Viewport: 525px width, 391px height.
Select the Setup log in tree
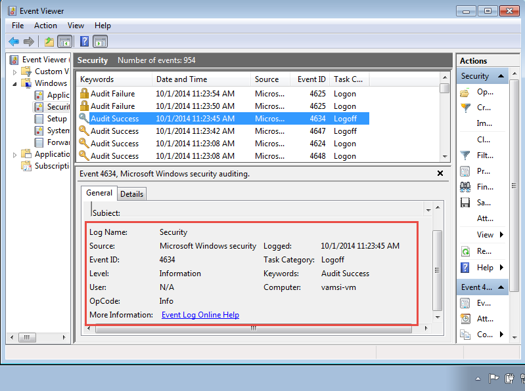[x=51, y=119]
